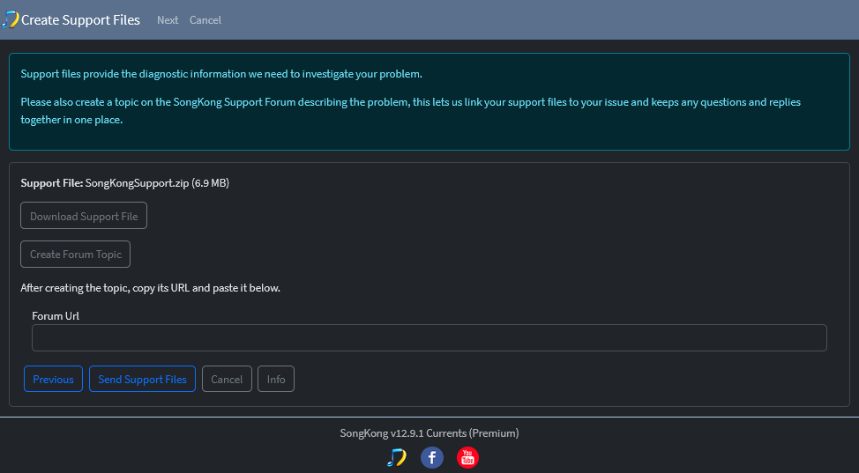
Task: Click the Download Support File button
Action: 84,216
